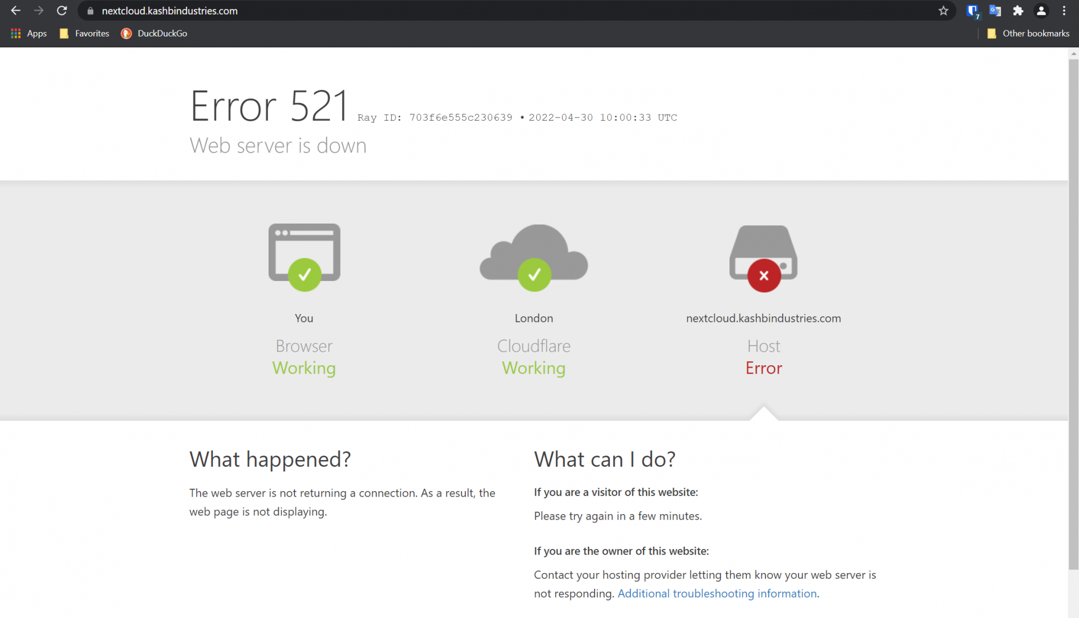
Task: Click the 'Web server is down' subtitle
Action: tap(278, 146)
